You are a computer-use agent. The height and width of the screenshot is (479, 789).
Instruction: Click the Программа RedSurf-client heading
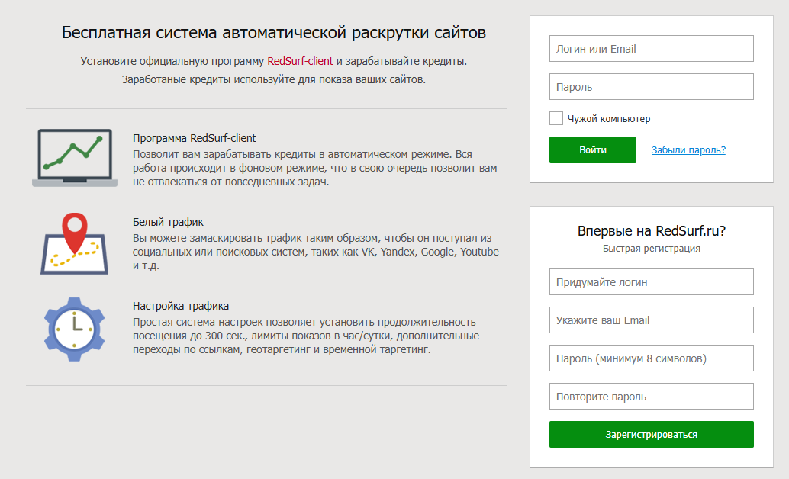pos(195,138)
